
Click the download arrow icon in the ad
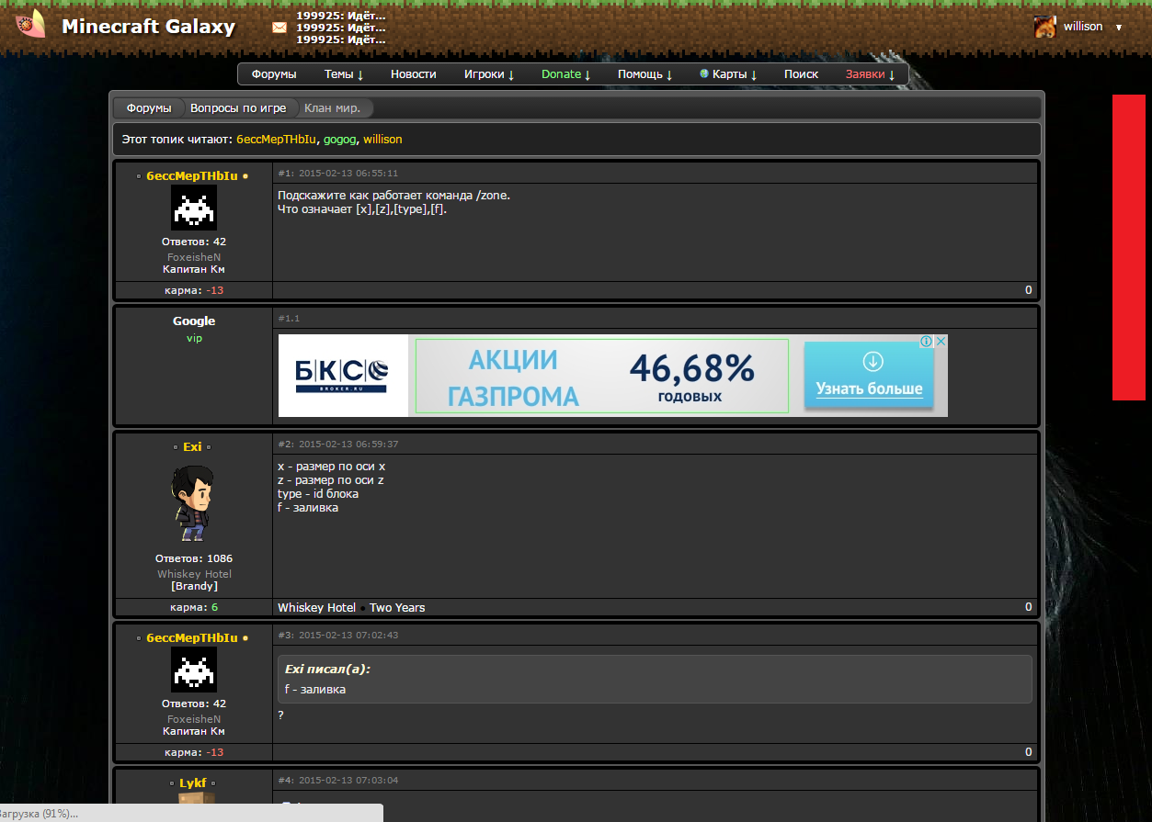[x=873, y=360]
